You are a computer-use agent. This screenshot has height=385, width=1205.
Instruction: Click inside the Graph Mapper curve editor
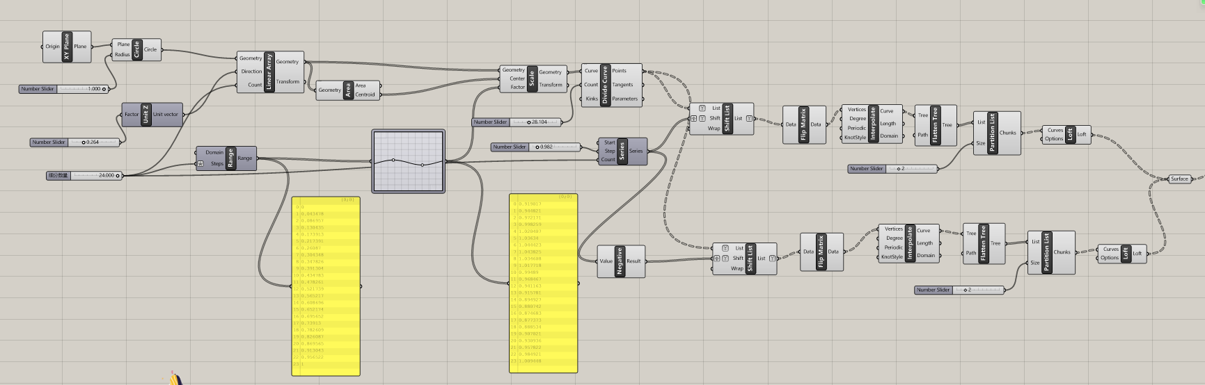[408, 161]
